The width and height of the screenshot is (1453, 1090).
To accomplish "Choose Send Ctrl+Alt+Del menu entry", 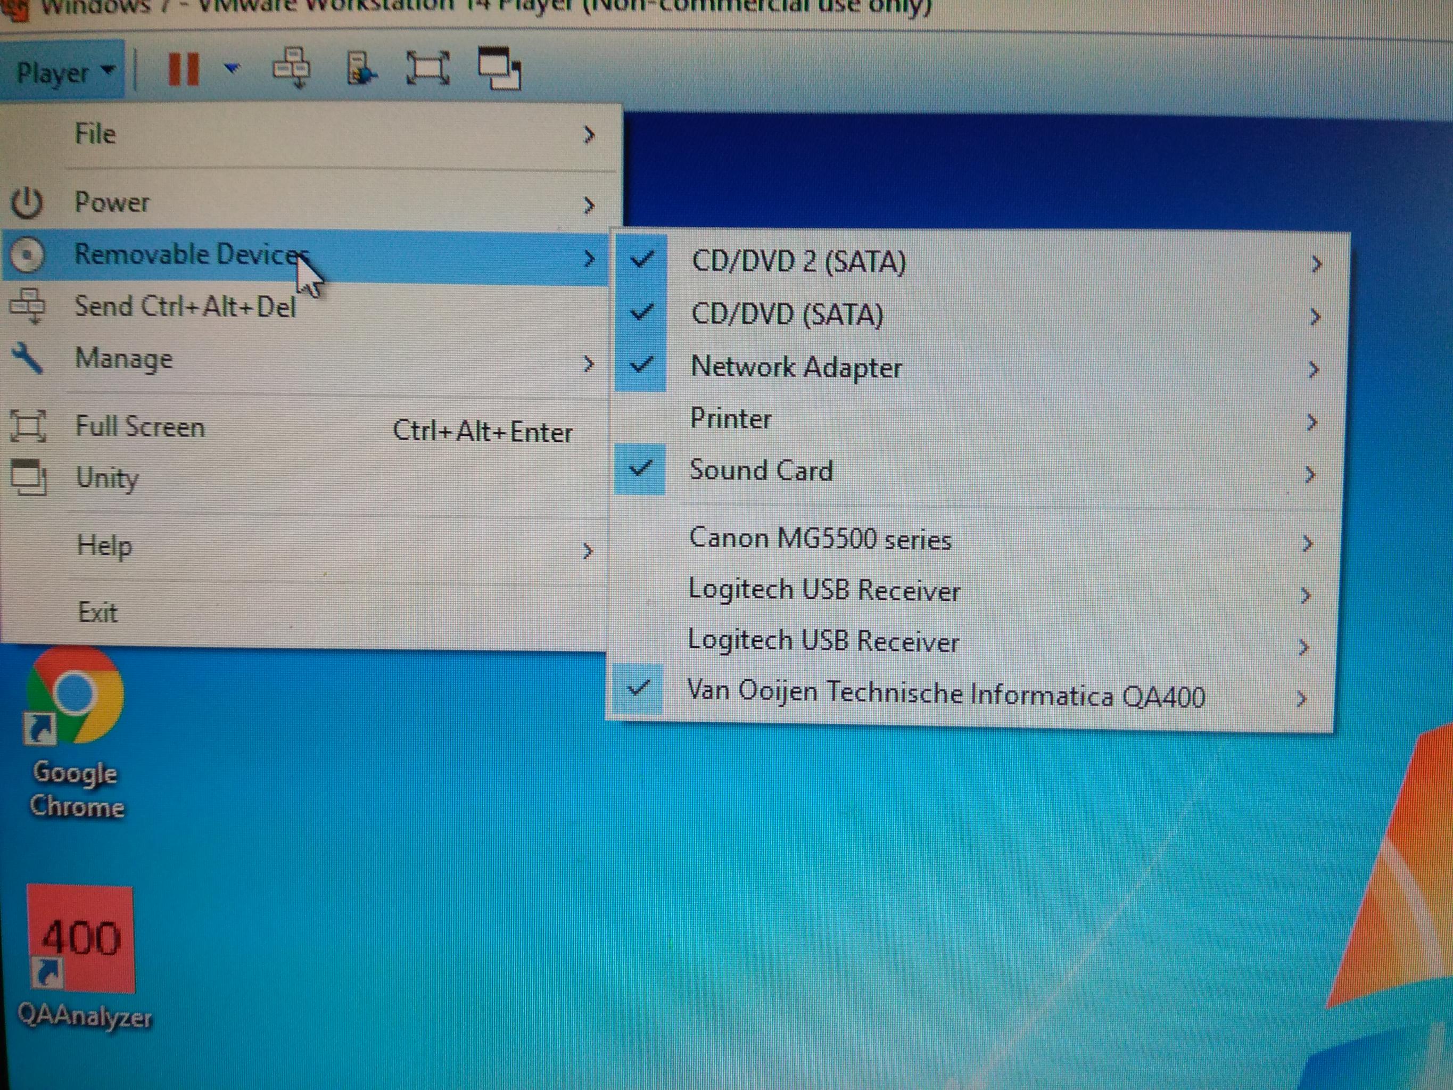I will coord(305,308).
